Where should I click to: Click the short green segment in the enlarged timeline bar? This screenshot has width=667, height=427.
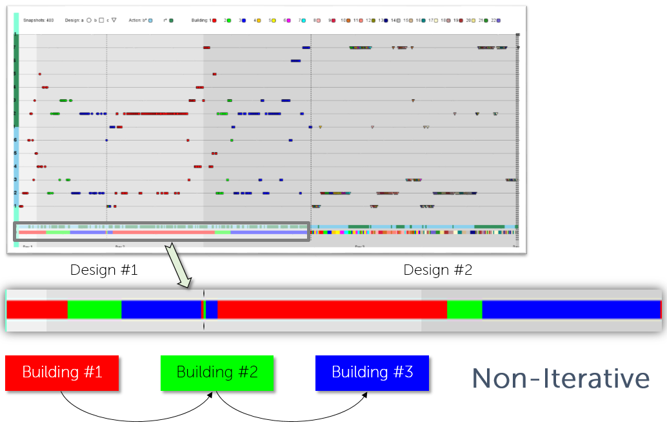pyautogui.click(x=464, y=310)
